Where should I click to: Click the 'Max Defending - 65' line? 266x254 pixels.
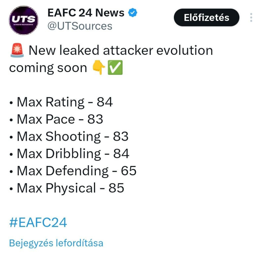coord(76,171)
